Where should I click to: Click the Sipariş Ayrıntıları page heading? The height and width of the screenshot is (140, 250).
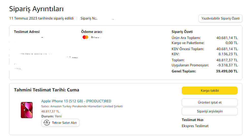(x=36, y=9)
